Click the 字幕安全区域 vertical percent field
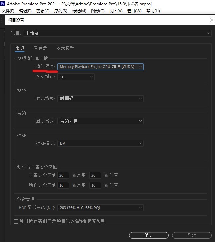The image size is (215, 242). 95,175
